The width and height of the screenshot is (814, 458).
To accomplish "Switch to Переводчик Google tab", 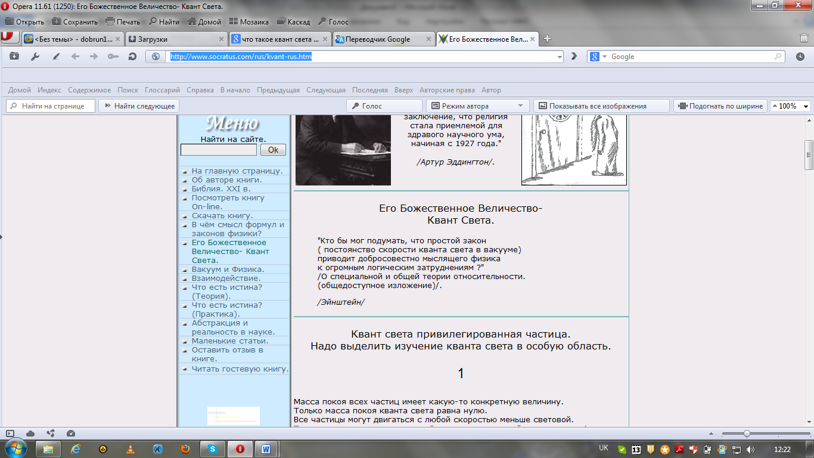I will click(384, 39).
